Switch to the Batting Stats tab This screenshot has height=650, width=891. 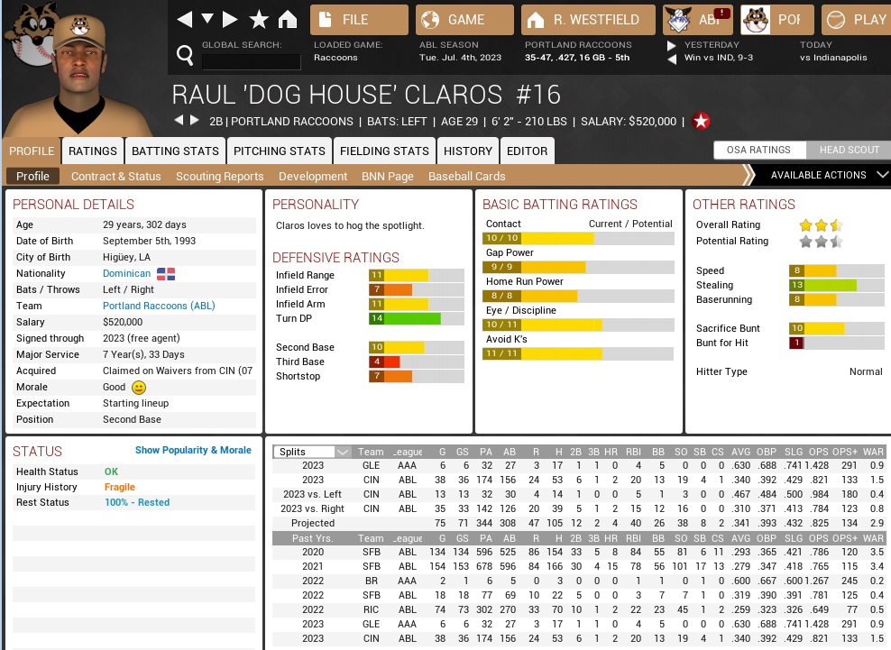175,151
